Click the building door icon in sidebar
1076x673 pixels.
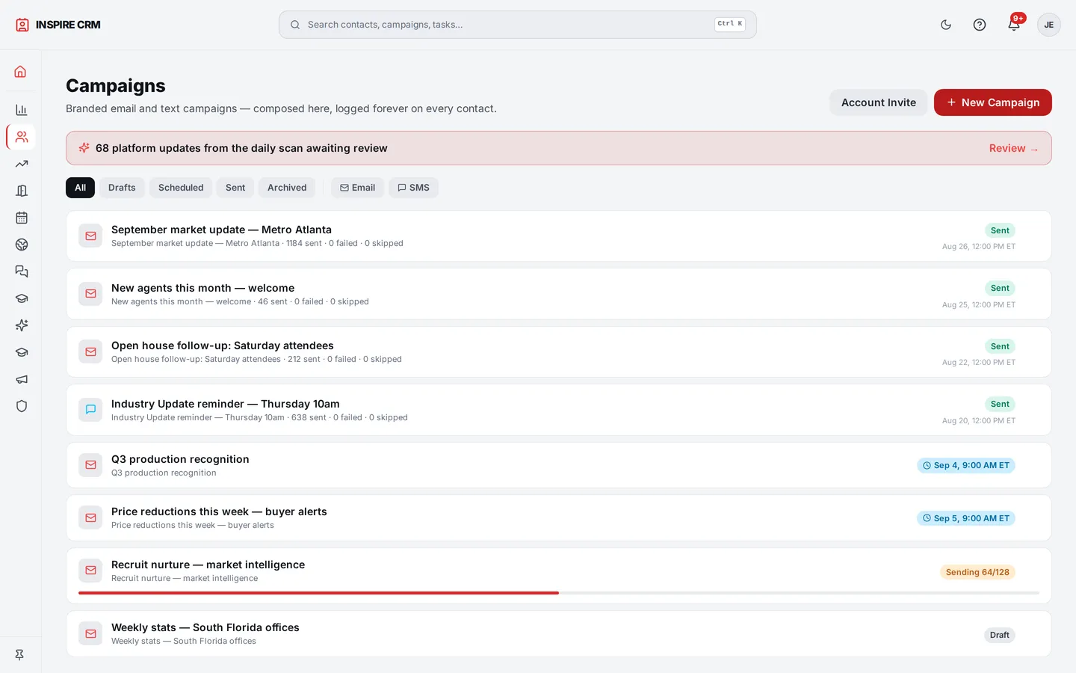(21, 191)
